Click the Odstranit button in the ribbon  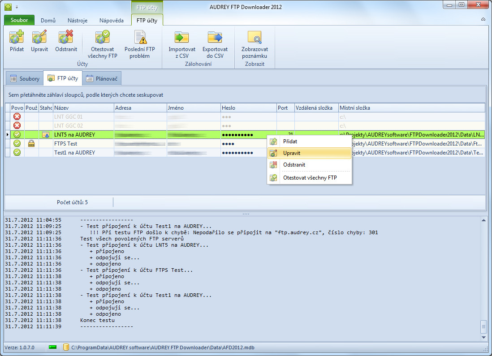66,41
